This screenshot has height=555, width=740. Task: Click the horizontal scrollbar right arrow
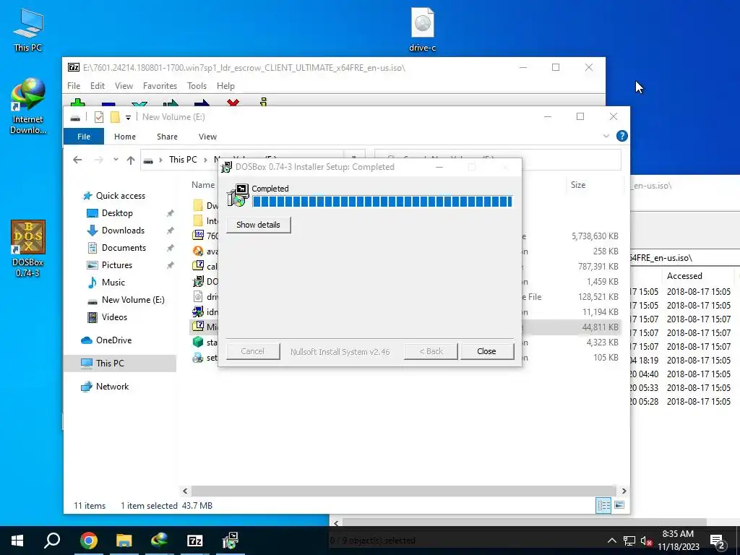coord(624,491)
